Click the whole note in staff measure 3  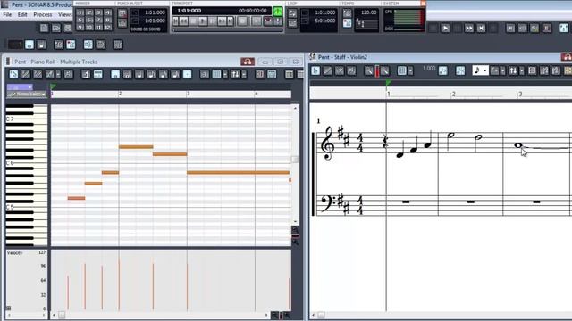click(x=518, y=145)
